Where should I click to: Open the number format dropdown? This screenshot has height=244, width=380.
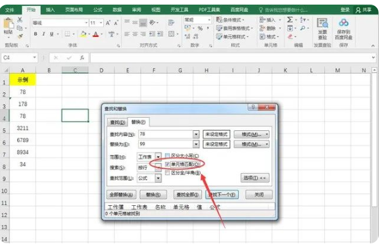click(209, 20)
